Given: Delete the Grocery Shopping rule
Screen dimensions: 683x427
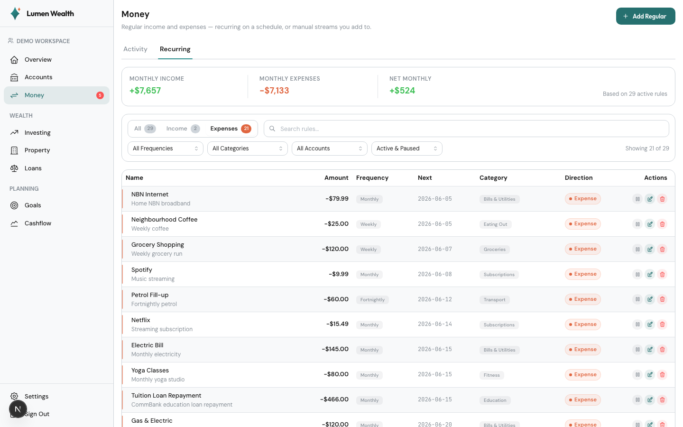Looking at the screenshot, I should pos(662,249).
